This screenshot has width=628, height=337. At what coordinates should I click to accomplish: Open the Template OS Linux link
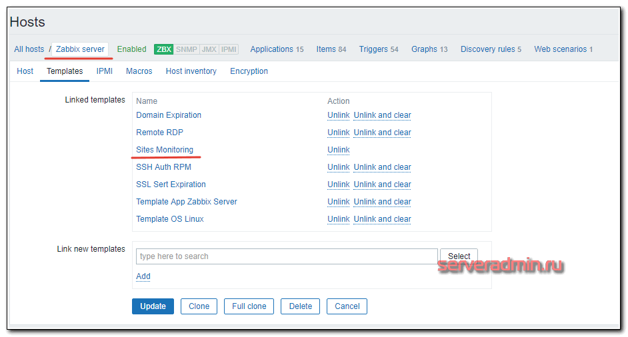point(169,219)
